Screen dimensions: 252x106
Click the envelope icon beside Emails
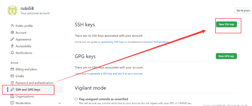(x=12, y=76)
